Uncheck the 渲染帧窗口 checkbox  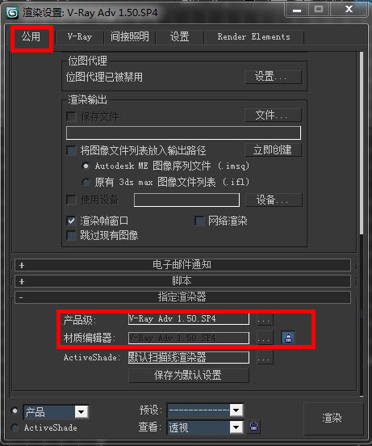point(71,221)
